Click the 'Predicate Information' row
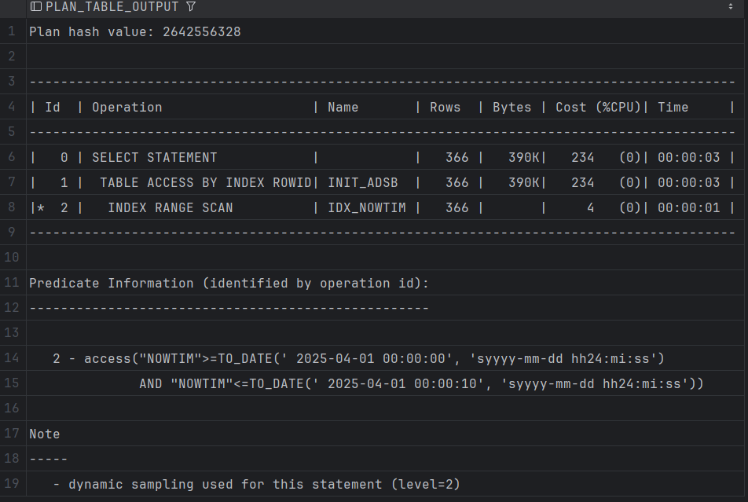The height and width of the screenshot is (502, 748). [385, 283]
